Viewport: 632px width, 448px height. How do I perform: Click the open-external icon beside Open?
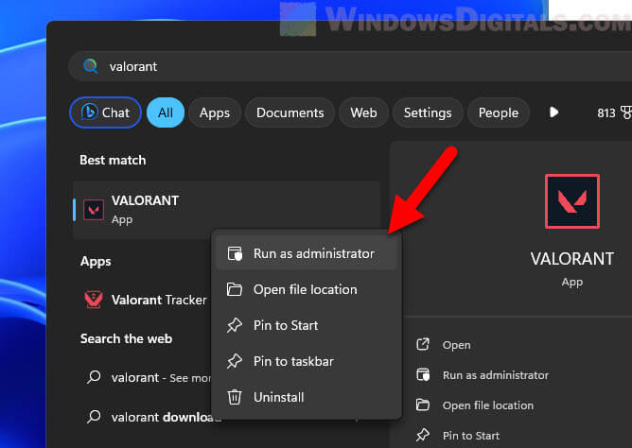(423, 345)
